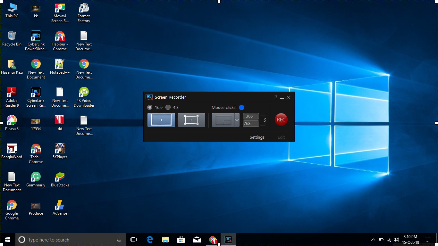The image size is (438, 246).
Task: Click the Edit menu item
Action: tap(281, 137)
